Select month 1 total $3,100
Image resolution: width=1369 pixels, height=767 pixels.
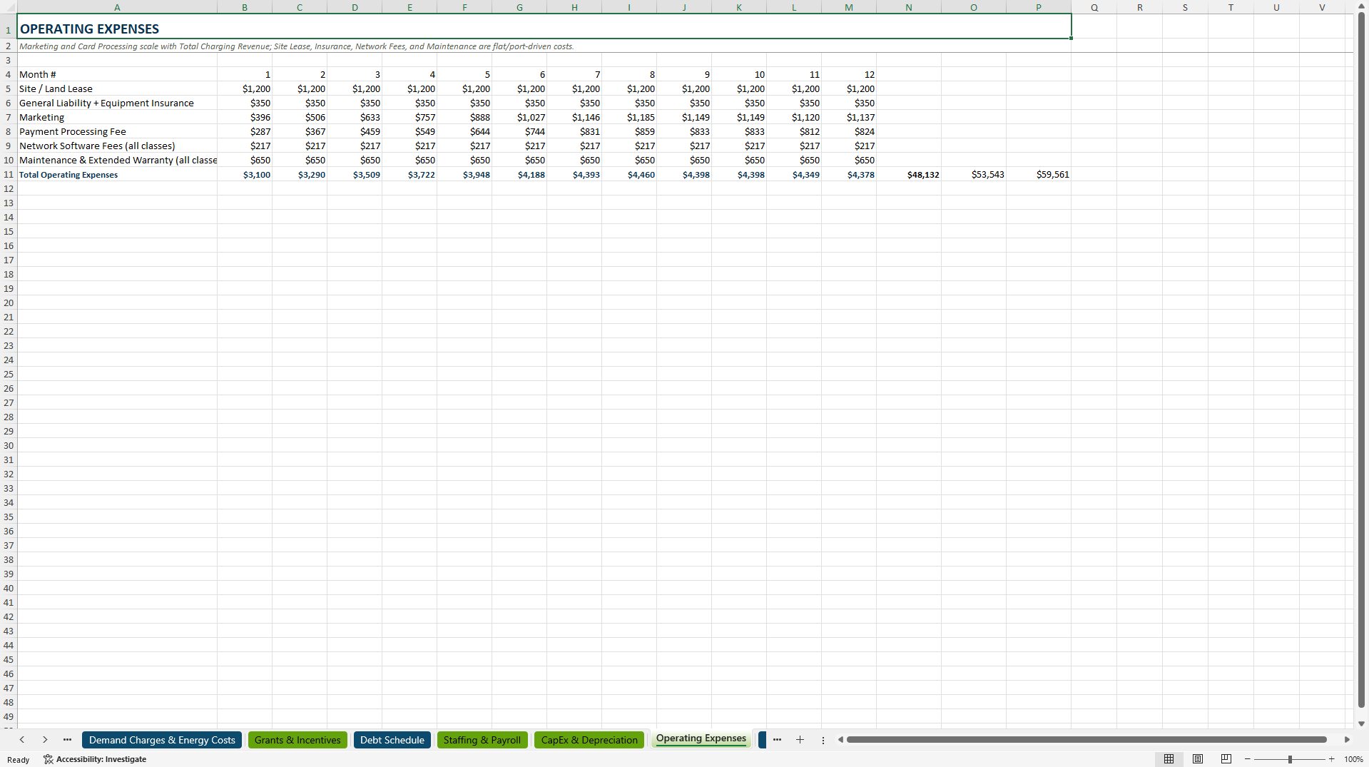tap(245, 174)
